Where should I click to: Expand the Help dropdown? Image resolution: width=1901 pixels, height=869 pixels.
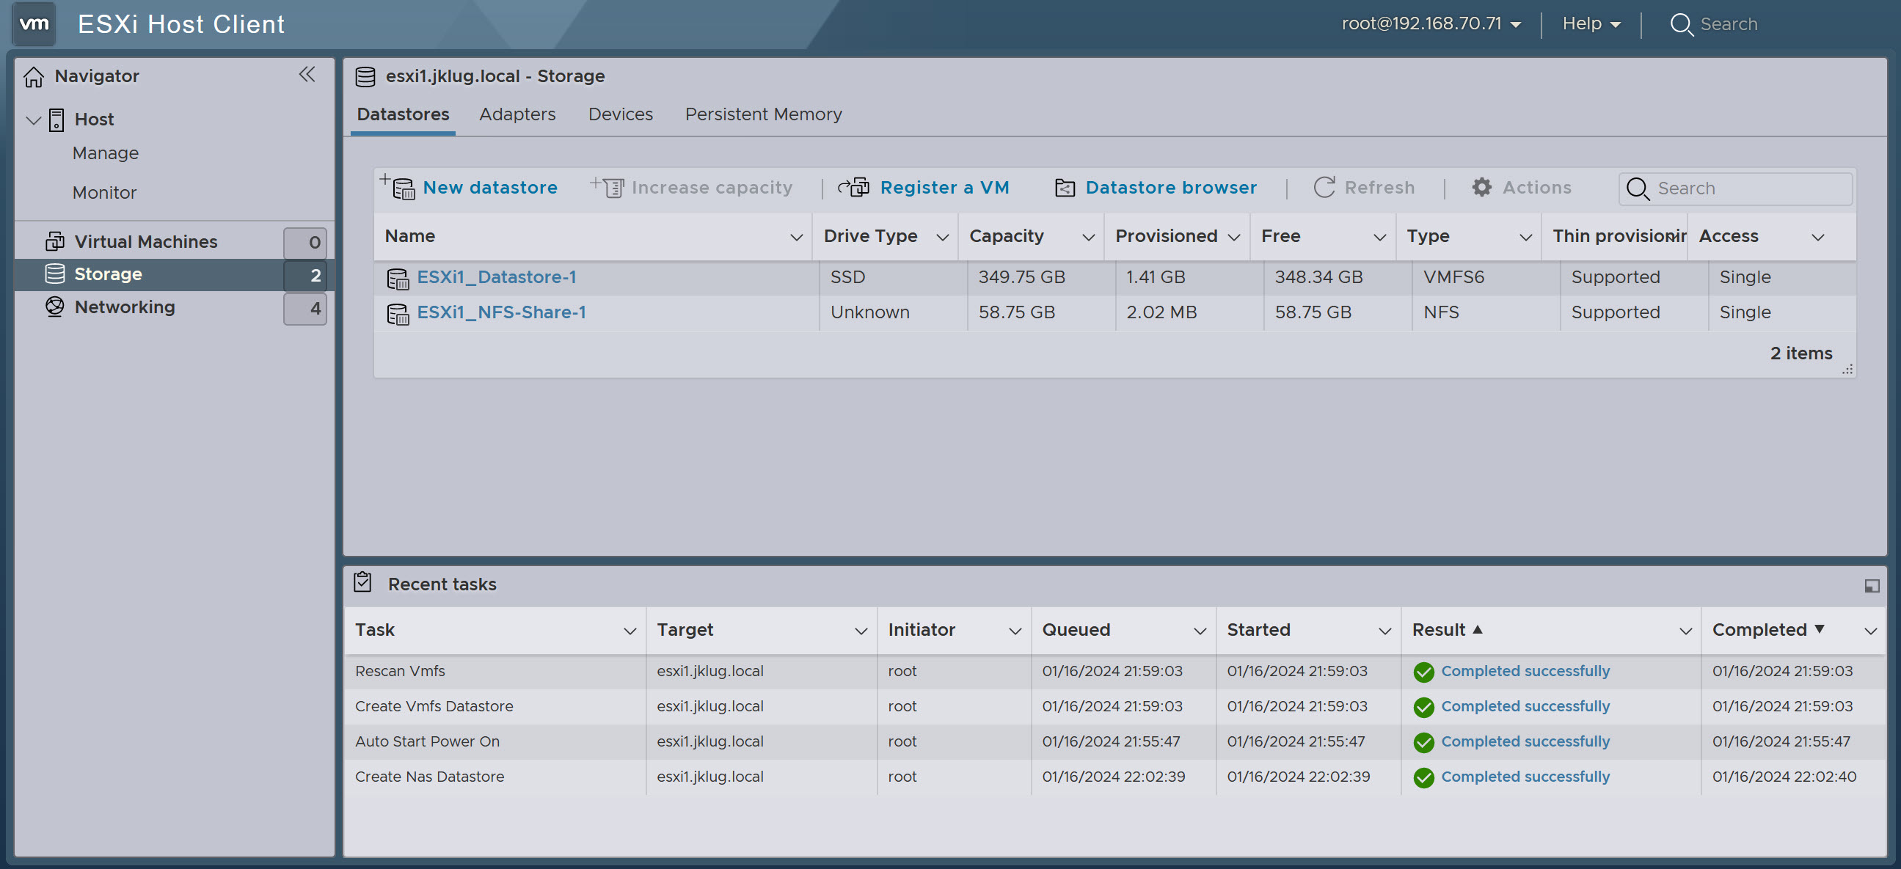(1590, 23)
